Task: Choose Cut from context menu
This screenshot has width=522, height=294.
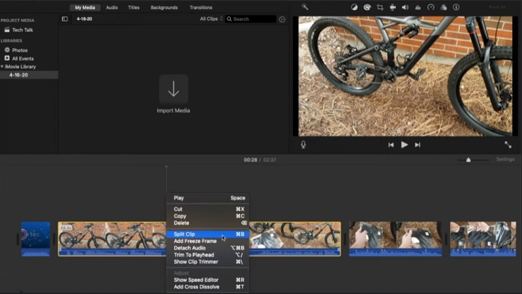Action: (207, 209)
